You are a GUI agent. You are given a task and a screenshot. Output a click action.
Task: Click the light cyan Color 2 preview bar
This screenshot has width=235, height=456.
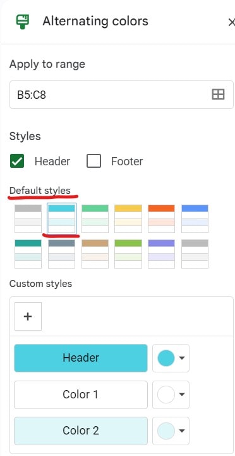click(81, 431)
